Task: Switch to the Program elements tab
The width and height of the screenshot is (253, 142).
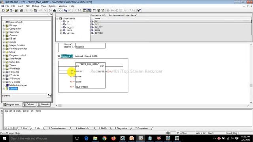Action: [12, 105]
